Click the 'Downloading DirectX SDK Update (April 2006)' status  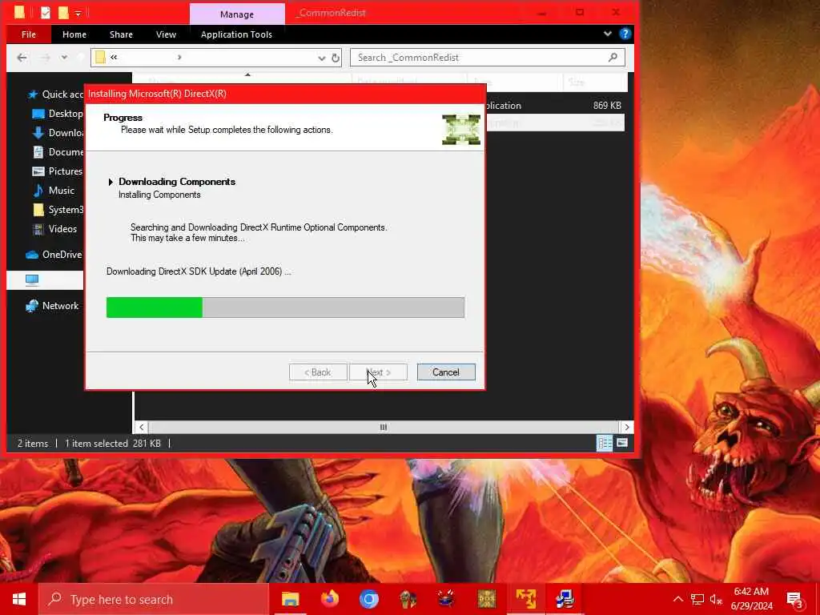pos(199,271)
